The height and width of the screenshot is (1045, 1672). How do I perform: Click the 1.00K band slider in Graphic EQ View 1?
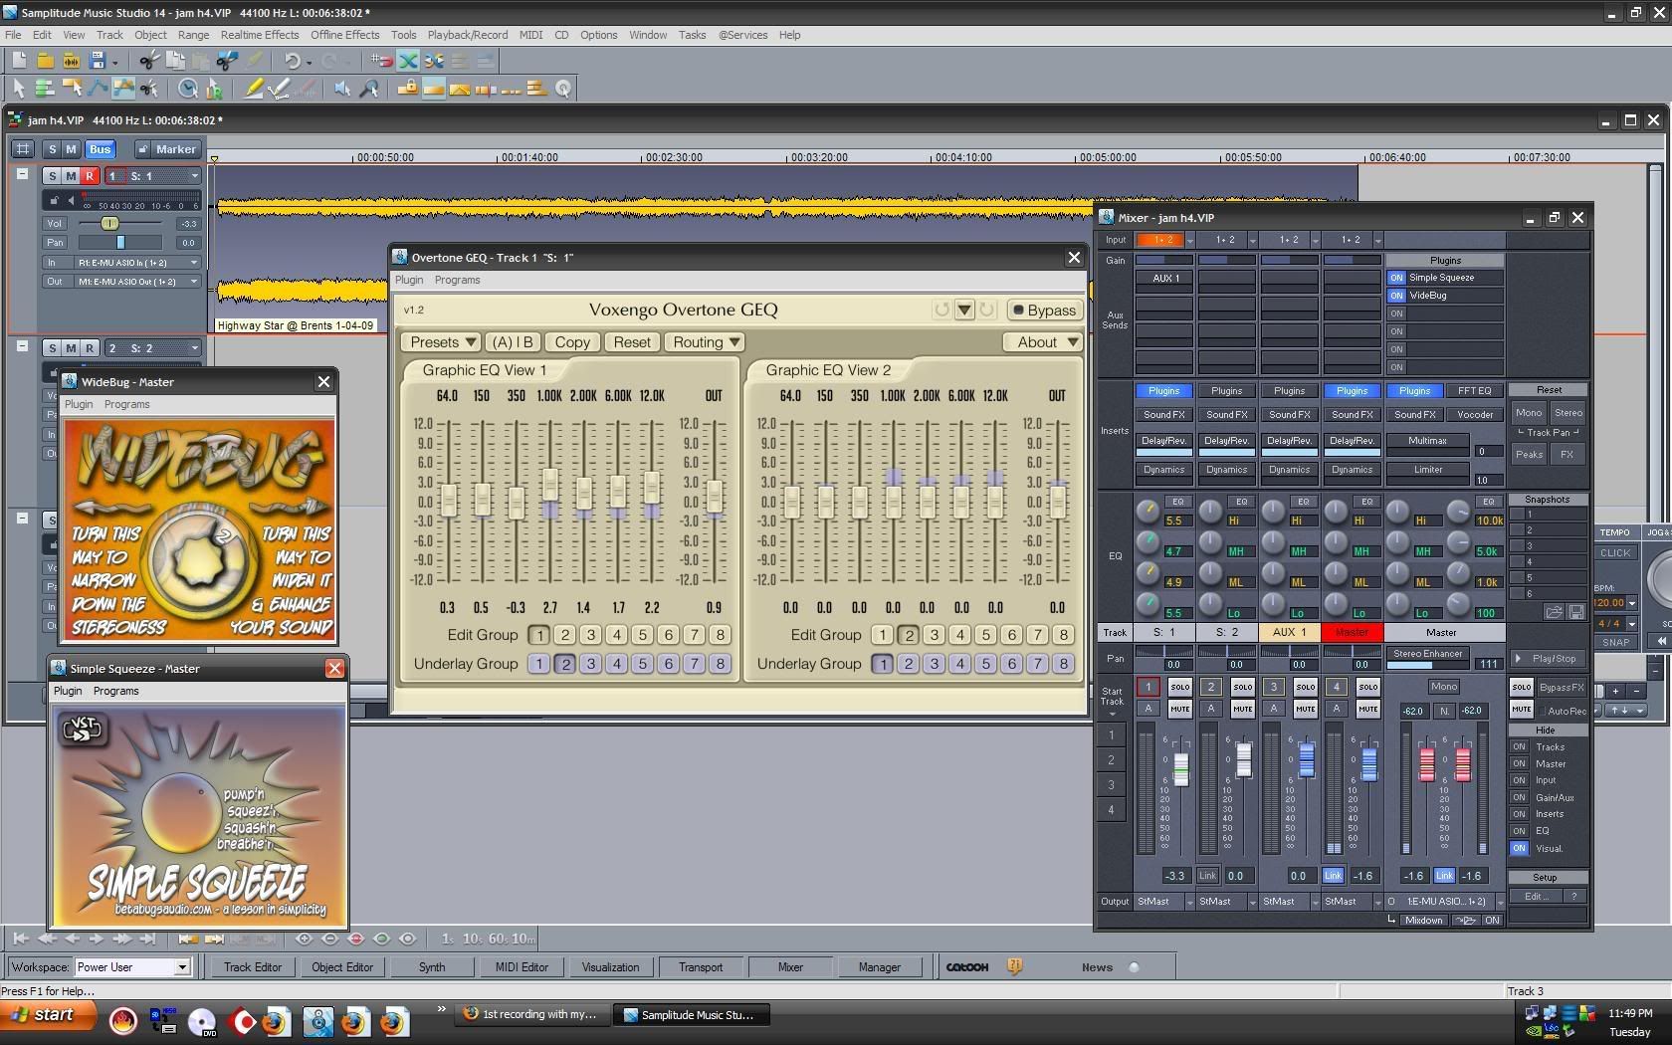550,485
